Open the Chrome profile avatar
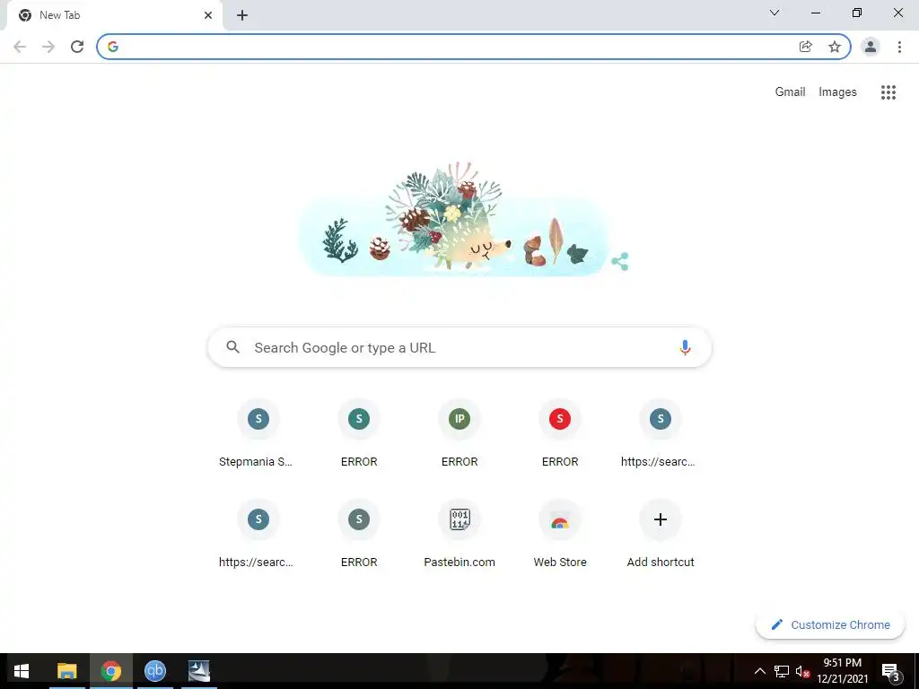The image size is (919, 689). coord(871,47)
